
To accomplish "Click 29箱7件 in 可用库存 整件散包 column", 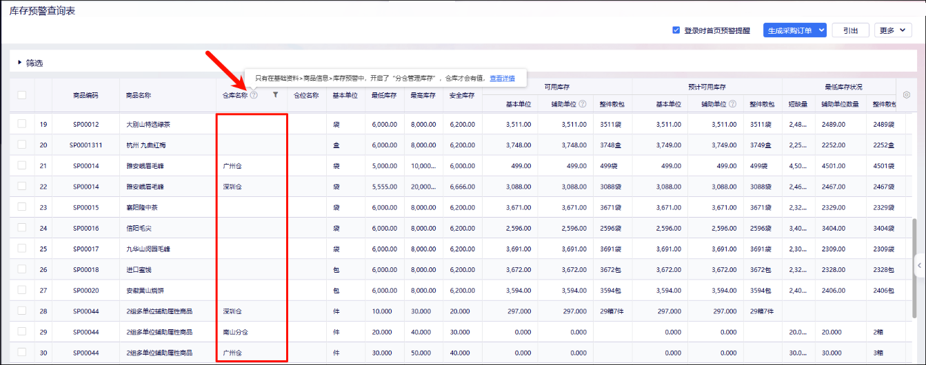I will [x=612, y=311].
